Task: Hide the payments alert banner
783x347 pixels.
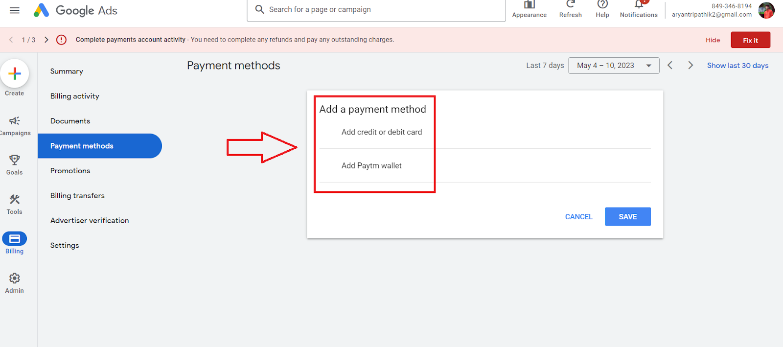Action: coord(713,40)
